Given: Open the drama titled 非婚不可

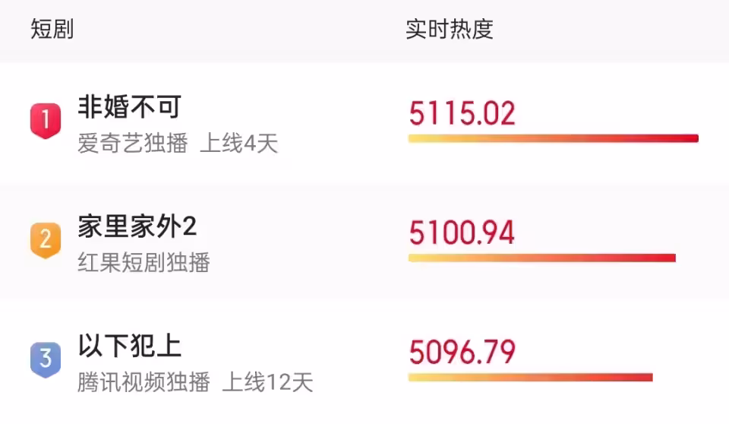Looking at the screenshot, I should (x=129, y=107).
